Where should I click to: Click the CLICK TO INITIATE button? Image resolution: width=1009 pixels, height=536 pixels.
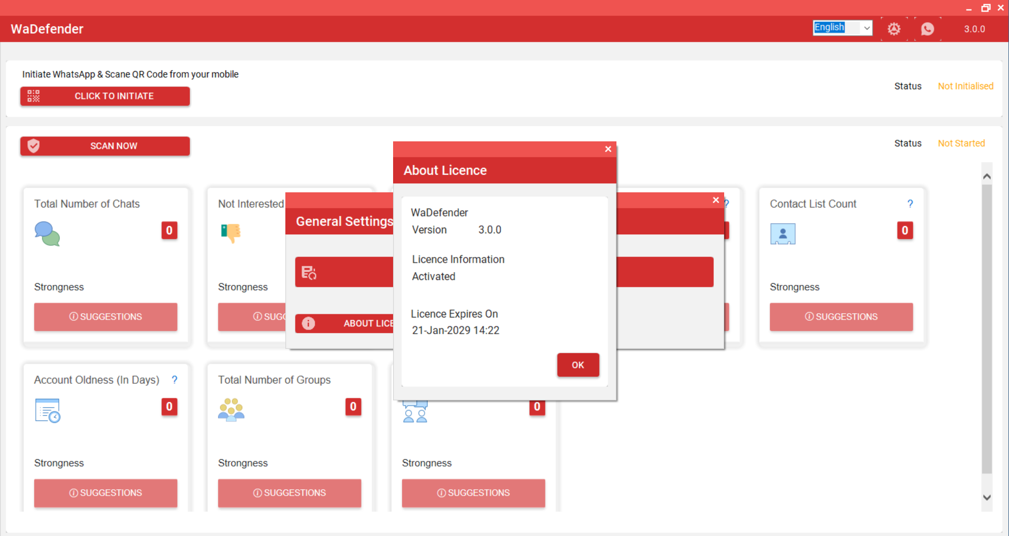click(105, 96)
